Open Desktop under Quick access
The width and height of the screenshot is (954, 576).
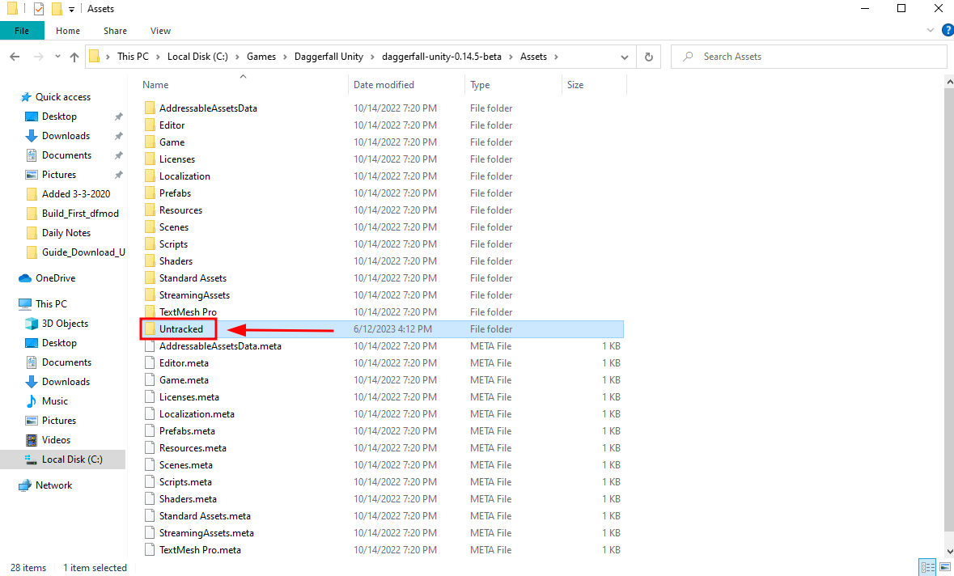(59, 116)
